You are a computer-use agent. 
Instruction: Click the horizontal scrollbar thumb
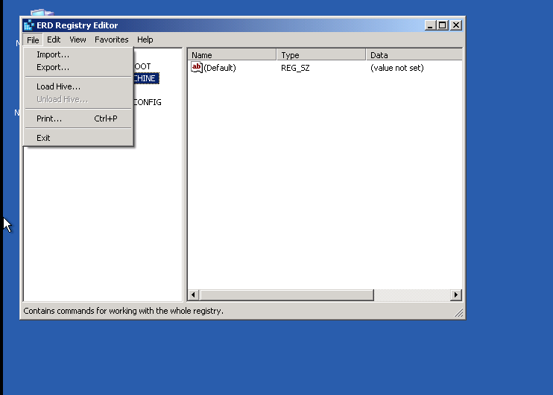click(x=286, y=295)
